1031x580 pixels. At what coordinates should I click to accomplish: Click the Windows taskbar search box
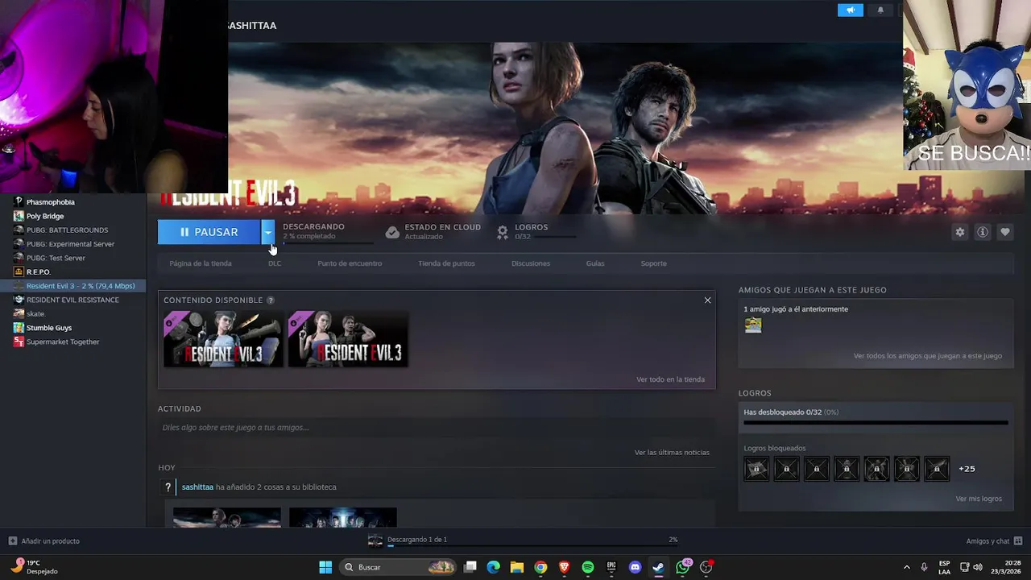point(399,567)
